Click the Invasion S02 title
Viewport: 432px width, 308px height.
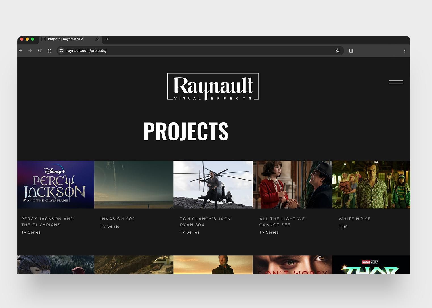(118, 219)
